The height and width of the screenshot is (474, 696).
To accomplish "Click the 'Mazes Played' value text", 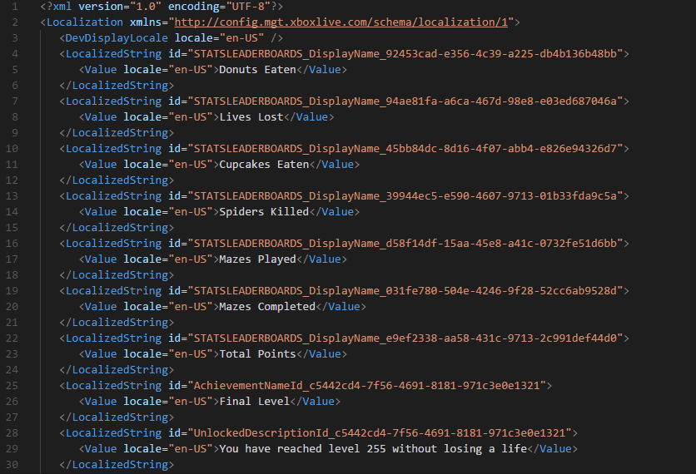I will tap(257, 259).
